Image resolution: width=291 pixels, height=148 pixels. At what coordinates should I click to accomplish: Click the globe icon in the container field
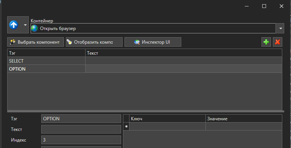[34, 28]
